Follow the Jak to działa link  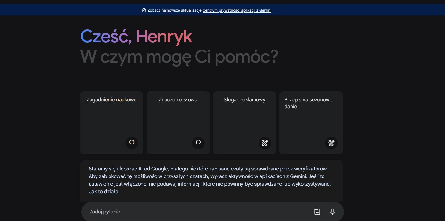(x=103, y=192)
